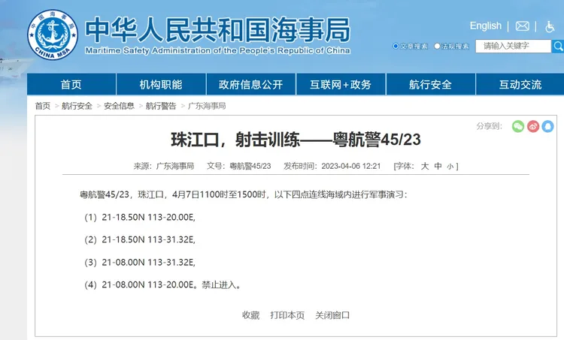Open the 航行安全 navigation tab
564x340 pixels.
click(431, 84)
